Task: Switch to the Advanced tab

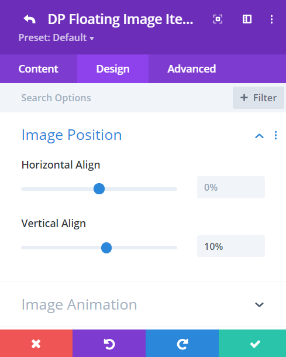Action: point(192,68)
